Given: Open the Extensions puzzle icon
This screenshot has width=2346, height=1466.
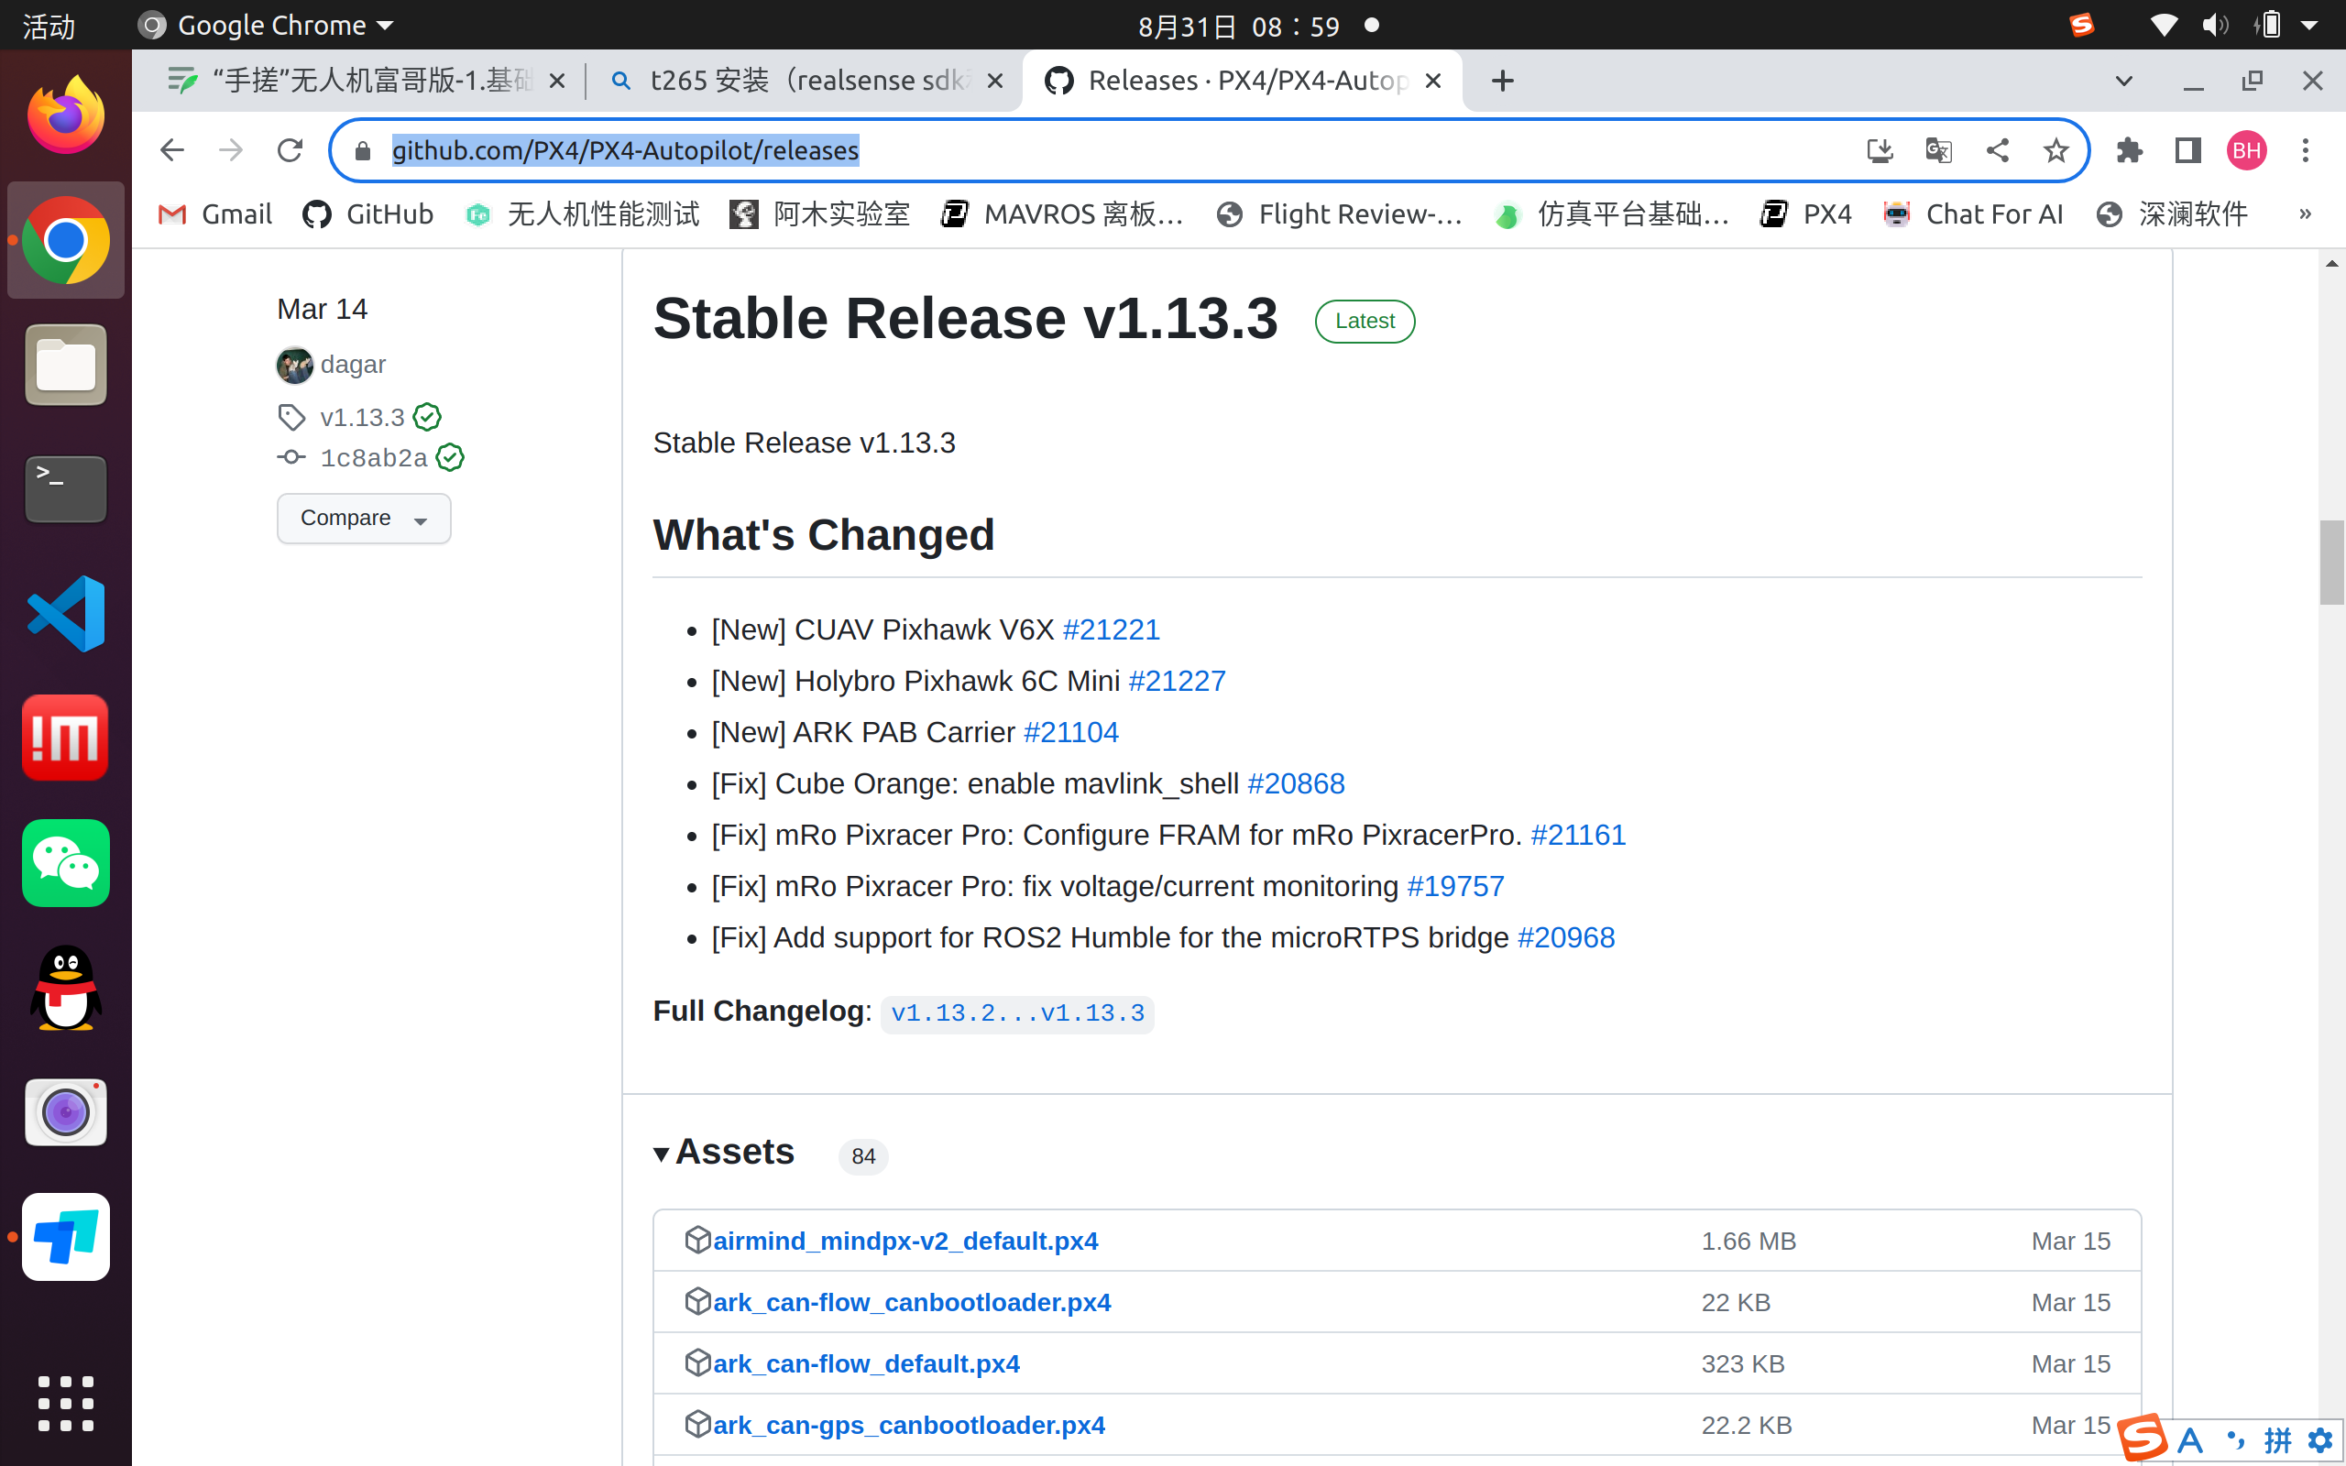Looking at the screenshot, I should pyautogui.click(x=2129, y=150).
